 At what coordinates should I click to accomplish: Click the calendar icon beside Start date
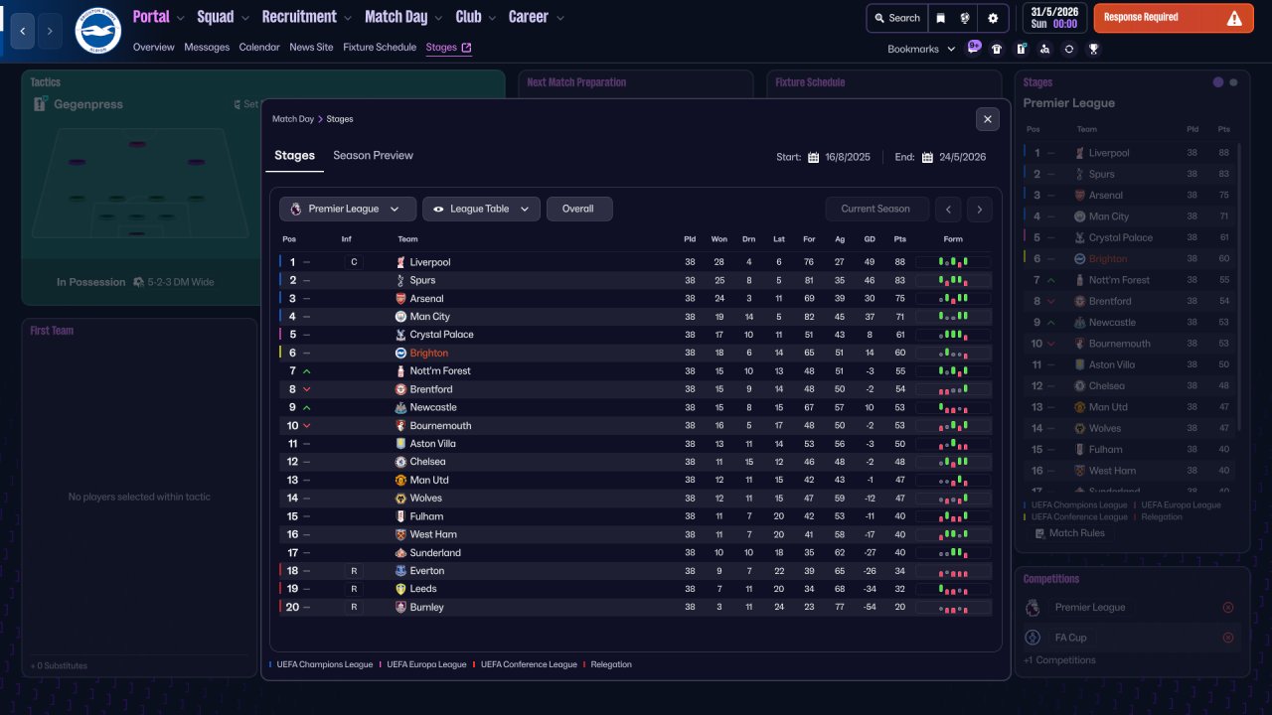813,157
